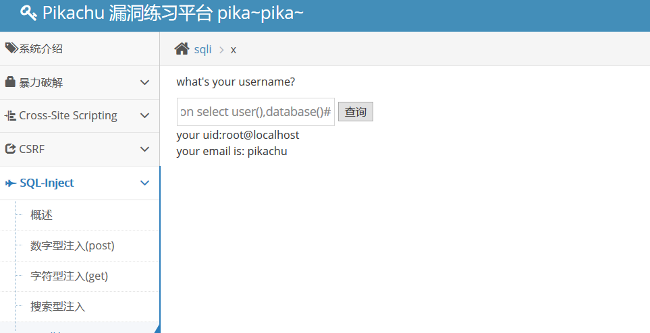The height and width of the screenshot is (333, 650).
Task: Expand the 暴力破解 menu chevron
Action: pos(144,82)
